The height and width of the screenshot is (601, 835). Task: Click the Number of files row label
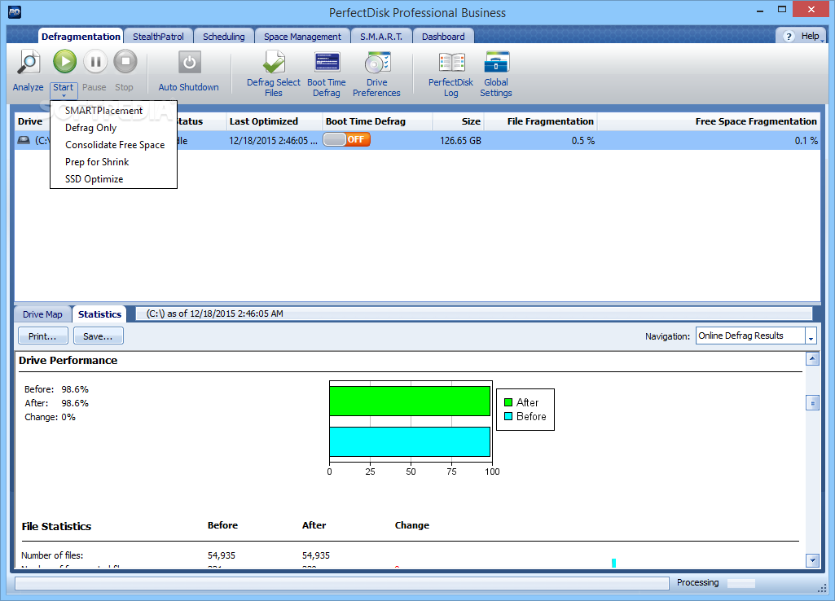point(52,555)
